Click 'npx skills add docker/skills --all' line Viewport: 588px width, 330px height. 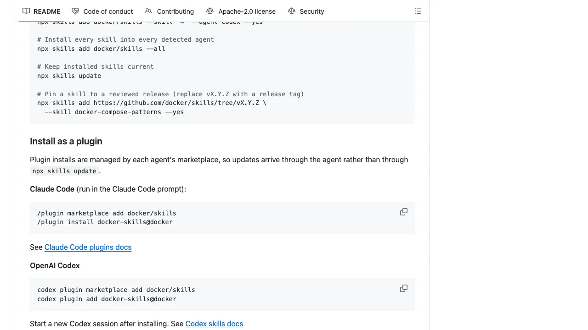[x=101, y=49]
